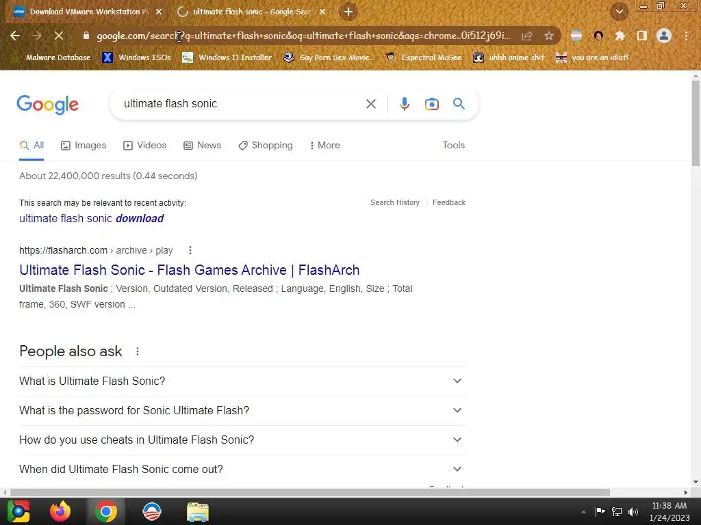
Task: Click the Feedback link
Action: tap(449, 202)
